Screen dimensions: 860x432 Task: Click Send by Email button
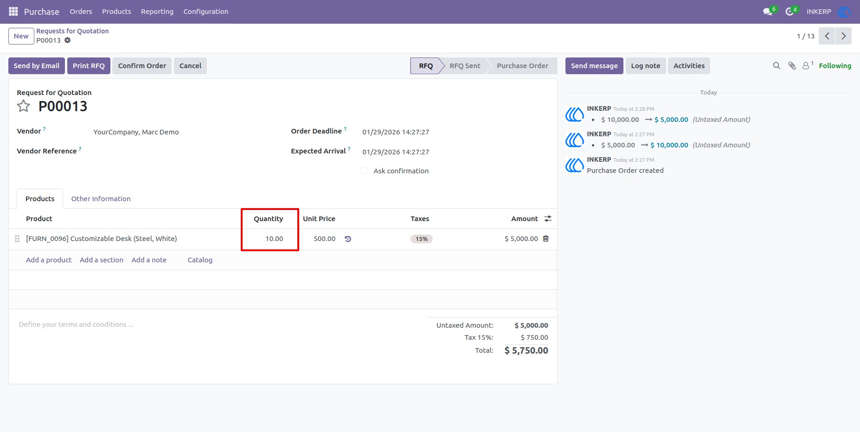(37, 66)
